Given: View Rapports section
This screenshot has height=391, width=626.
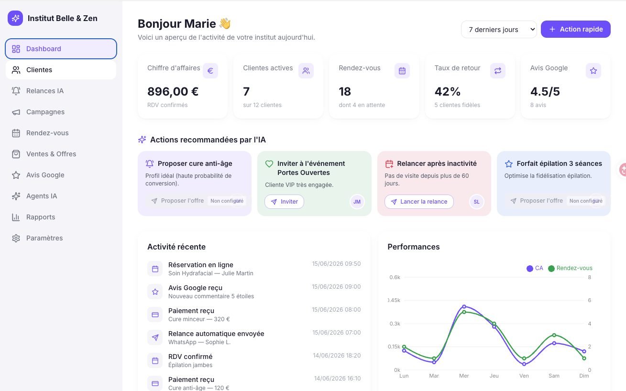Looking at the screenshot, I should tap(61, 217).
